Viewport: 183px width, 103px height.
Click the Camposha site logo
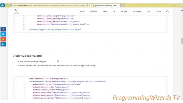[16, 11]
